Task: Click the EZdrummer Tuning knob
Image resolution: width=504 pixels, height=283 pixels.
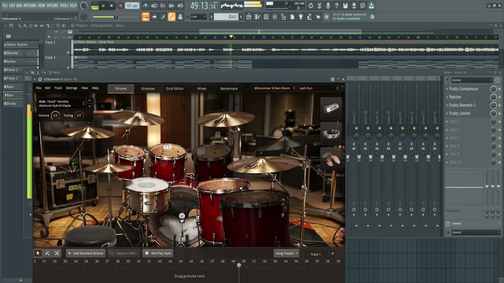Action: [79, 116]
